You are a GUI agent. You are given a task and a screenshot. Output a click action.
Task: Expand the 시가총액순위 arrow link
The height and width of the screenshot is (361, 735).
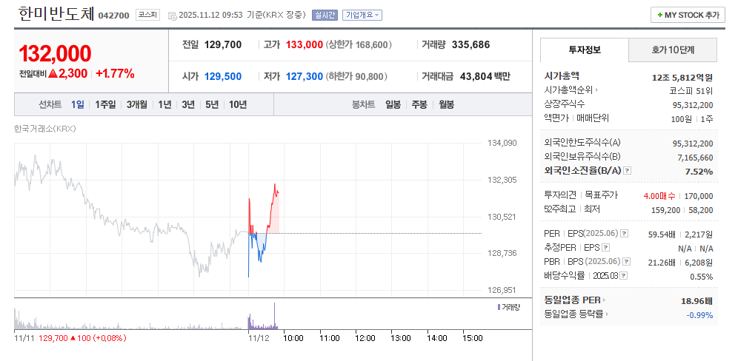point(597,90)
